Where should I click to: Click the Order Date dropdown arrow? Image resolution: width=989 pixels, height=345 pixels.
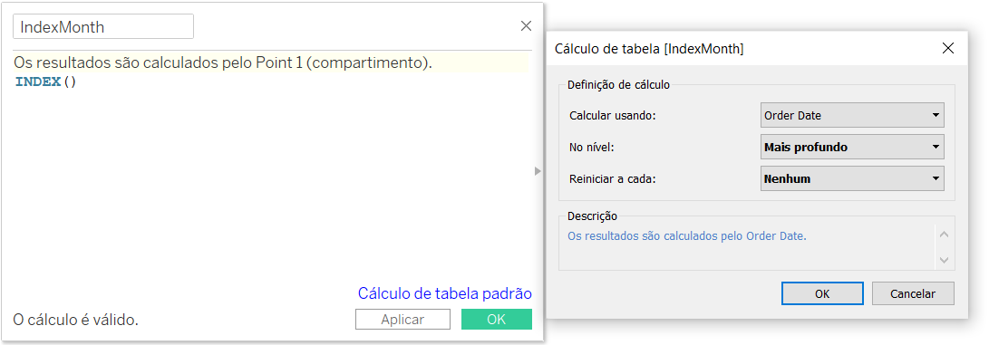935,116
